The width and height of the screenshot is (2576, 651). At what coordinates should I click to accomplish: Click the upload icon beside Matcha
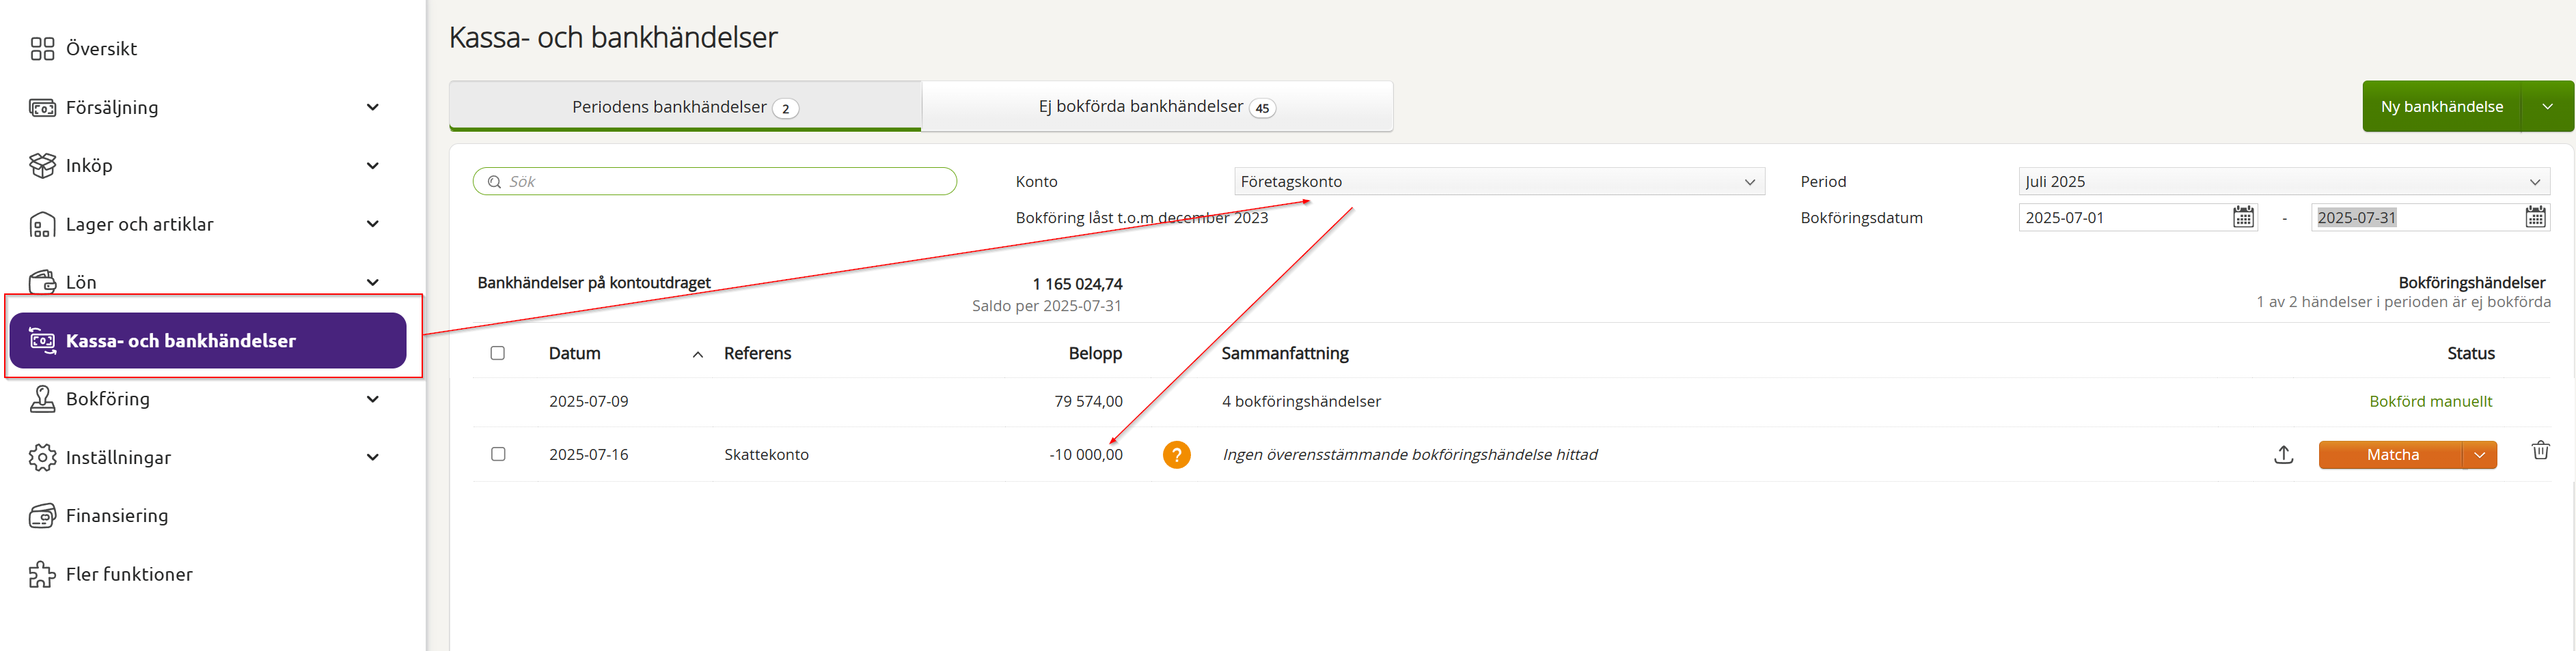[x=2283, y=455]
